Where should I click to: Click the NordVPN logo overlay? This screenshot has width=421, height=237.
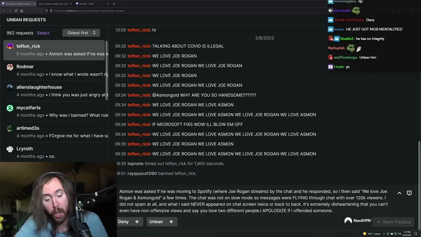coord(358,221)
